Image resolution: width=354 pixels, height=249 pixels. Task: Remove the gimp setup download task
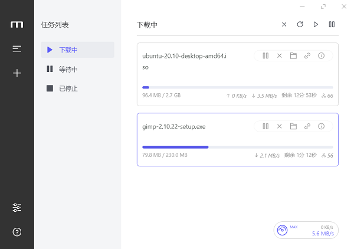coord(279,126)
